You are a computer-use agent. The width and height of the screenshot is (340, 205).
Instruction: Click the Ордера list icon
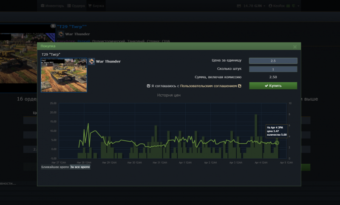click(69, 6)
